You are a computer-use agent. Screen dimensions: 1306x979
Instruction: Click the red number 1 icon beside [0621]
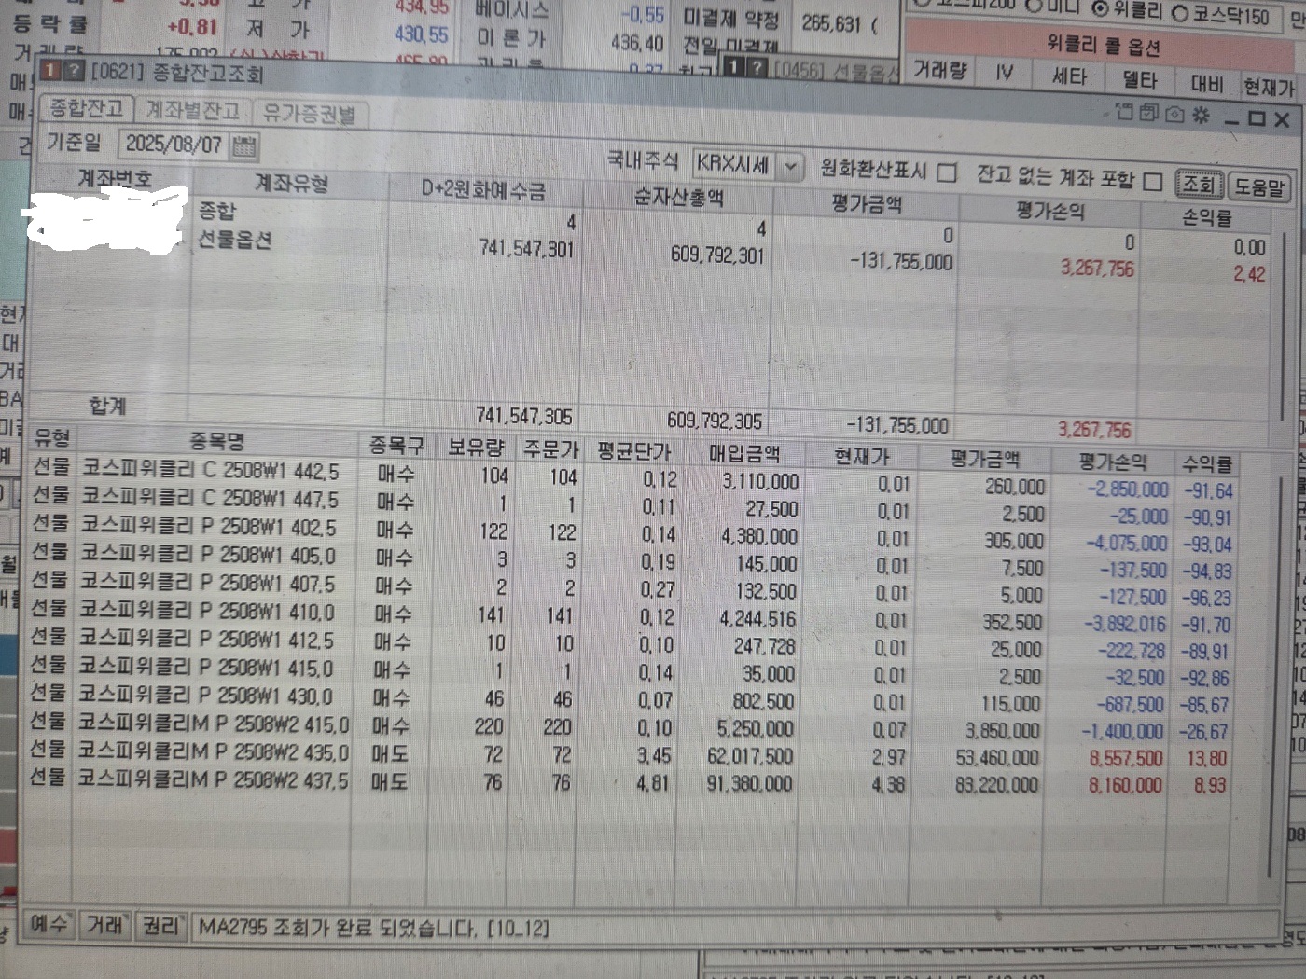pyautogui.click(x=49, y=72)
